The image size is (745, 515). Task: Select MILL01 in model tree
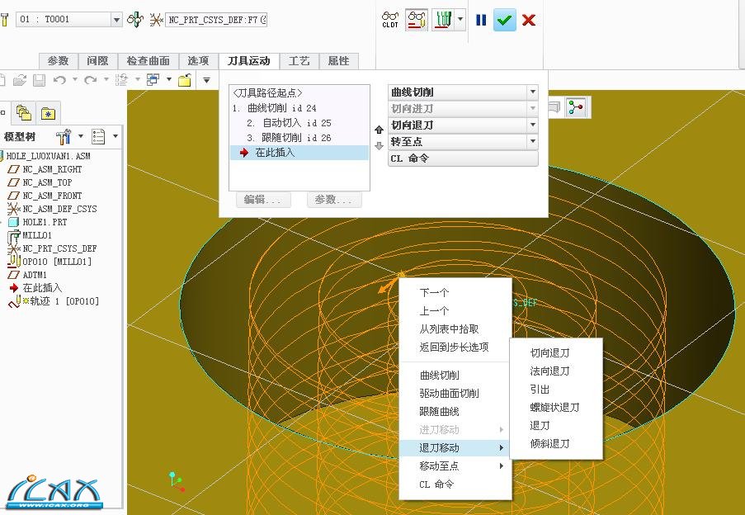click(37, 235)
